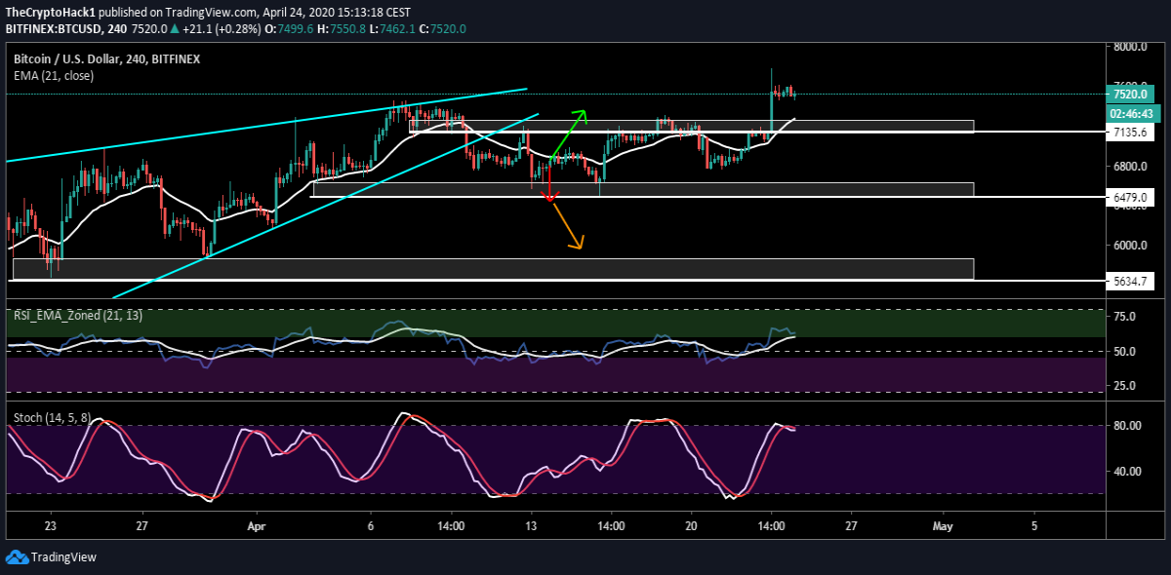This screenshot has width=1171, height=575.
Task: Click the 5634.7 price level label
Action: coord(1129,280)
